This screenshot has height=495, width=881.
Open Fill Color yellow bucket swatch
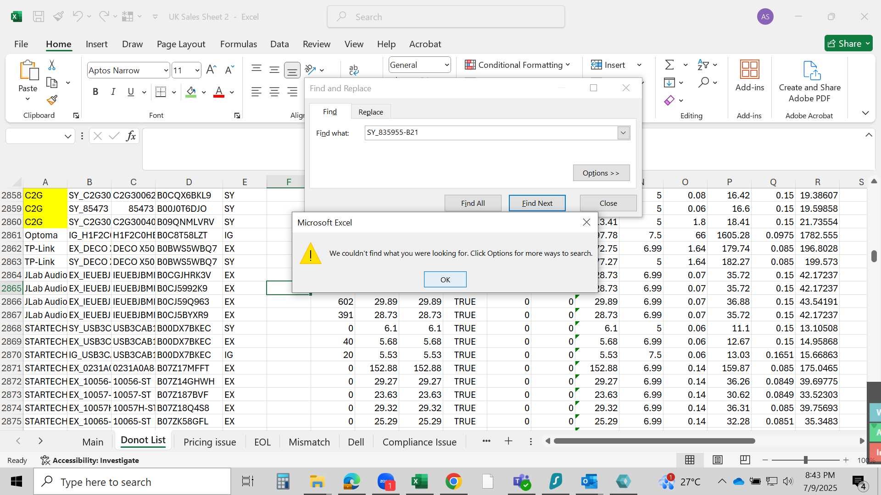point(191,92)
